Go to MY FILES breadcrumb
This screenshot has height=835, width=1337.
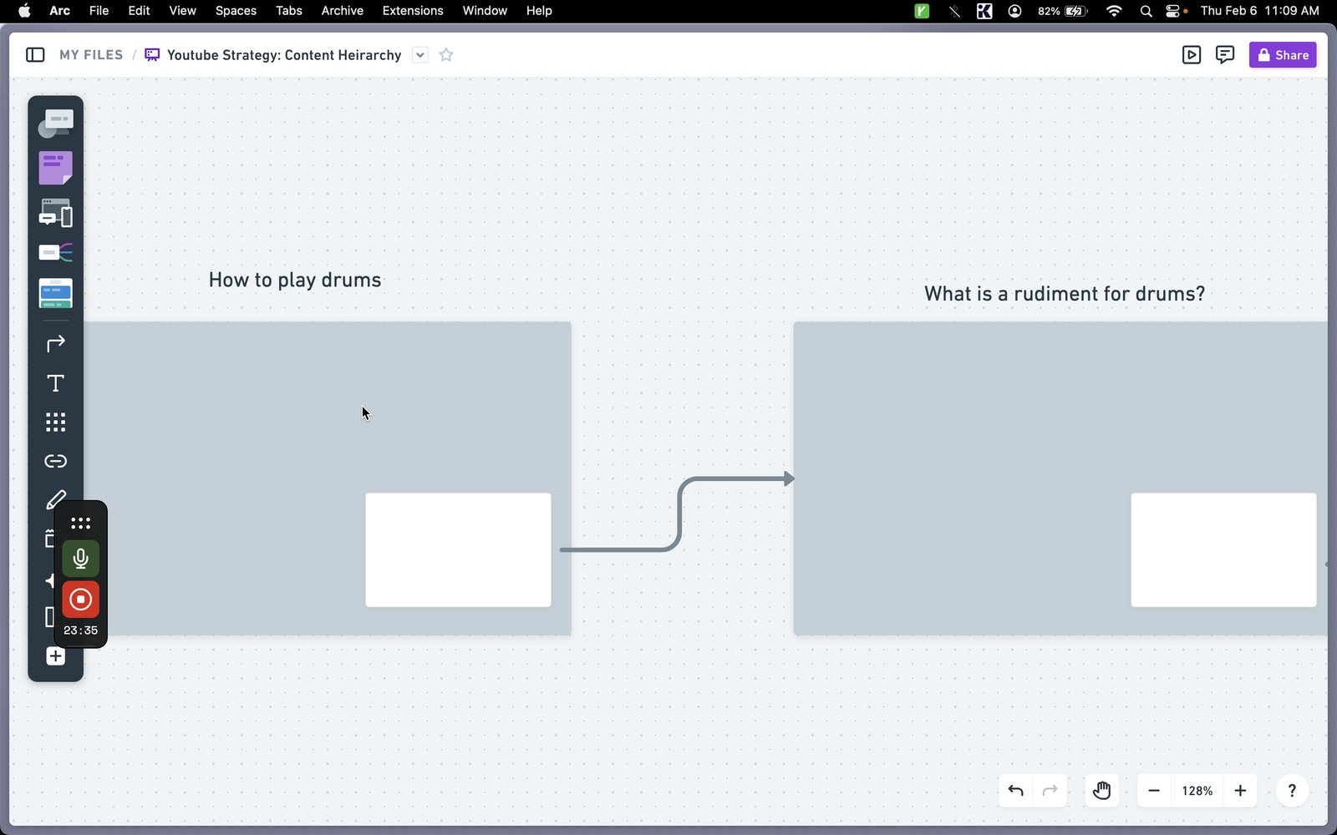coord(91,55)
